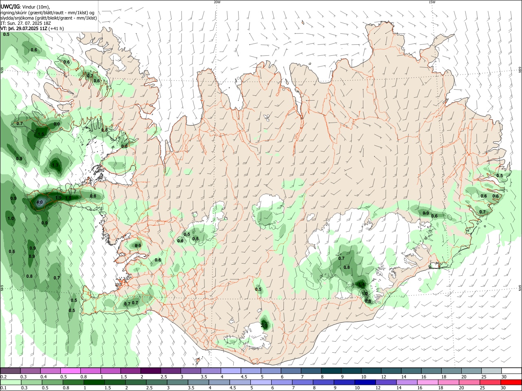This screenshot has height=391, width=522.
Task: Click the 'VT: þri. 29.07.2025 11Z (+41 h)' line
Action: click(x=32, y=29)
